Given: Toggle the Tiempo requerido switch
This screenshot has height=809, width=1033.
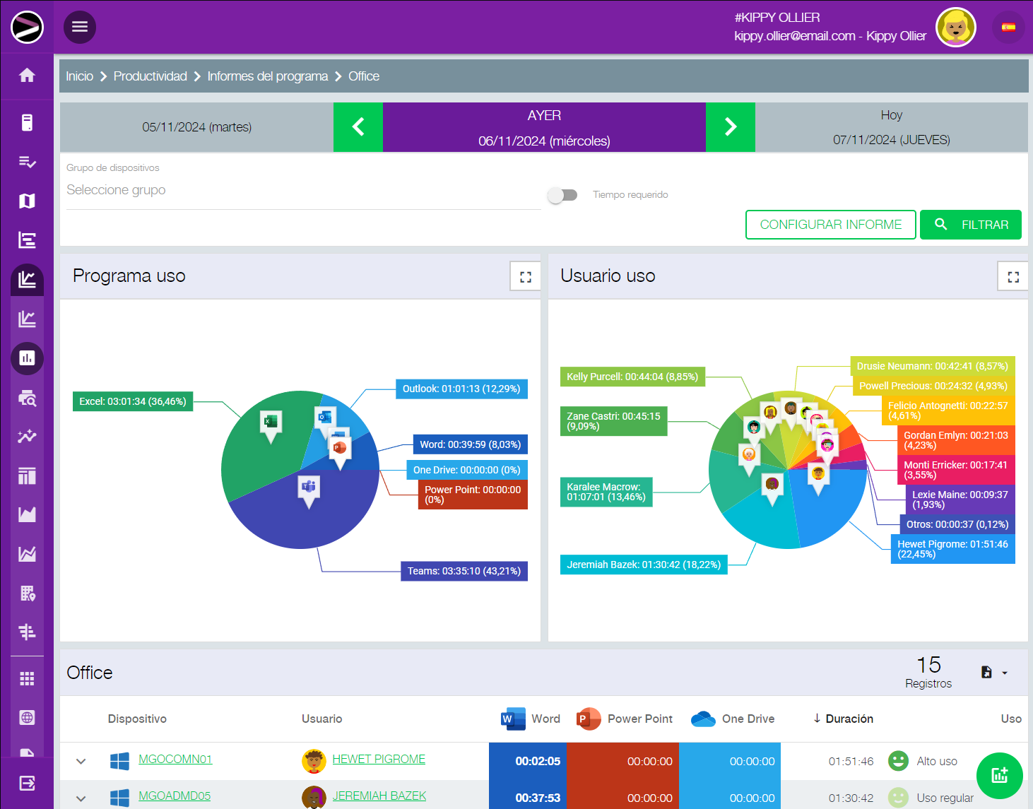Looking at the screenshot, I should (562, 195).
